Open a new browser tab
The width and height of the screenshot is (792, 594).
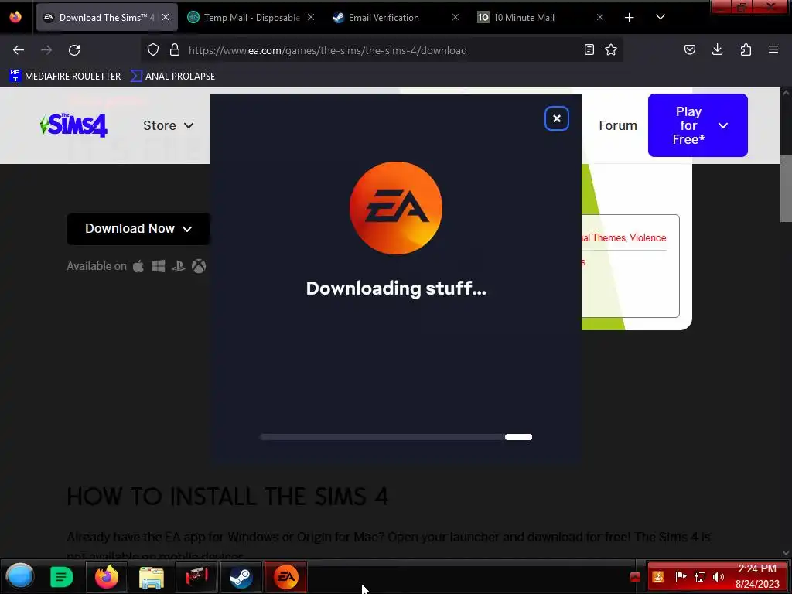pyautogui.click(x=630, y=18)
